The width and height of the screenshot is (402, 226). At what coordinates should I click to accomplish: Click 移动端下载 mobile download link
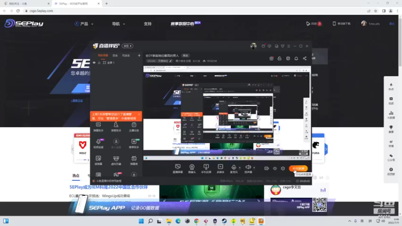(x=342, y=24)
